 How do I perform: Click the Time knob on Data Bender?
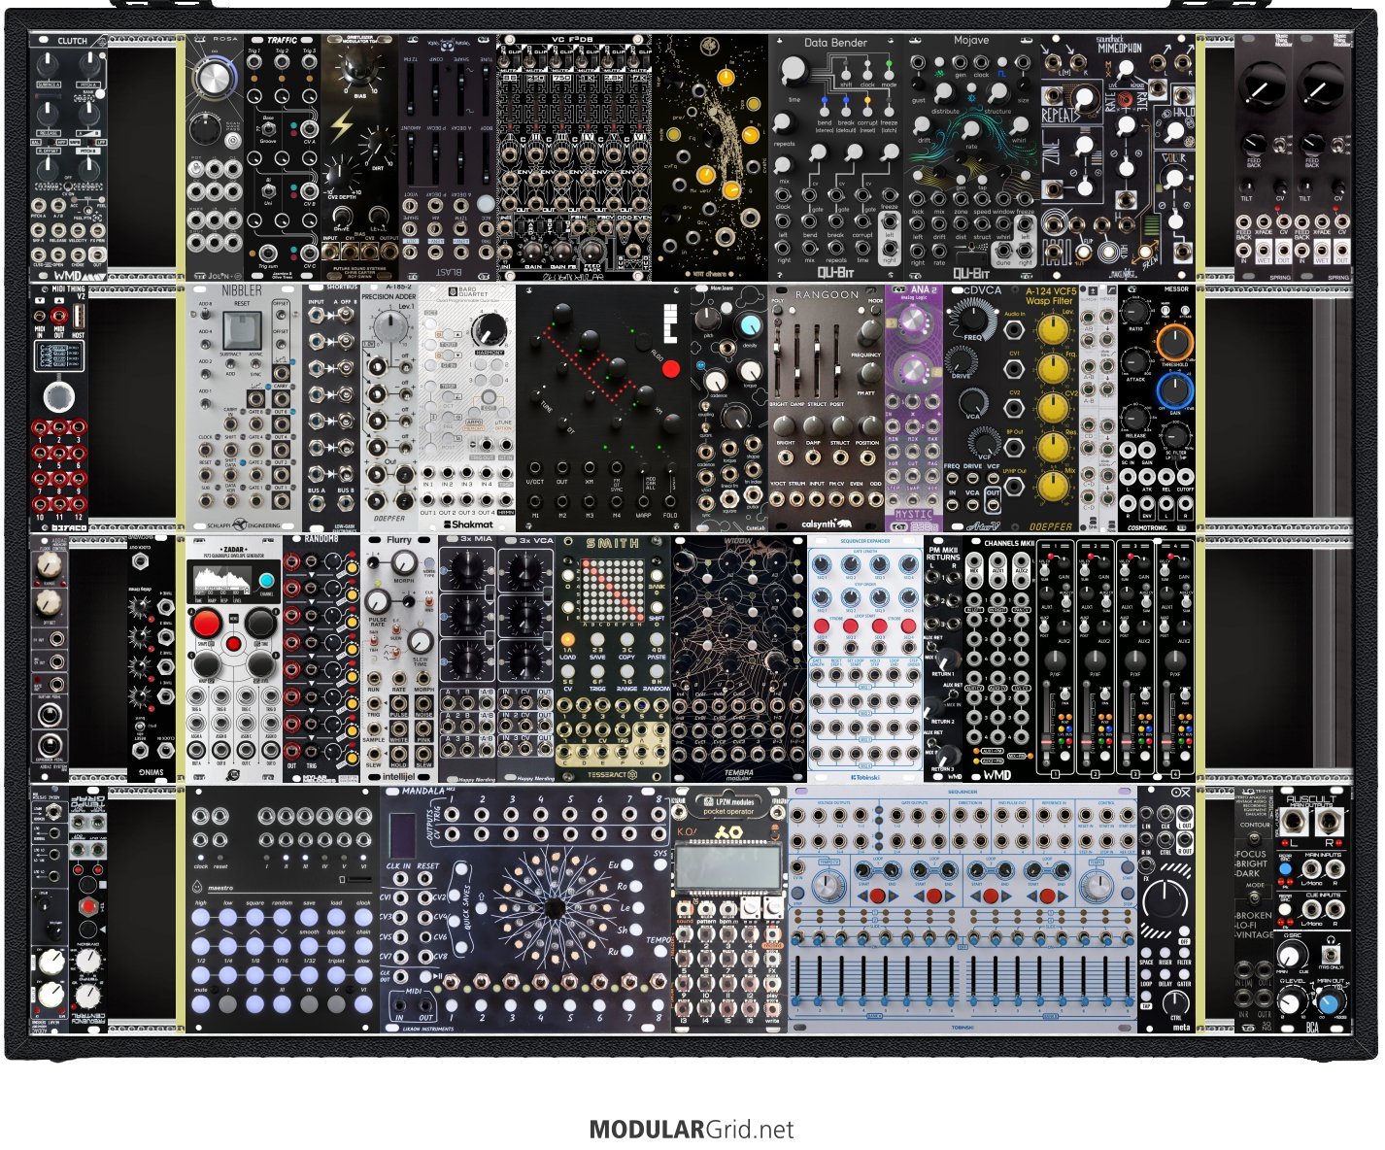point(793,71)
